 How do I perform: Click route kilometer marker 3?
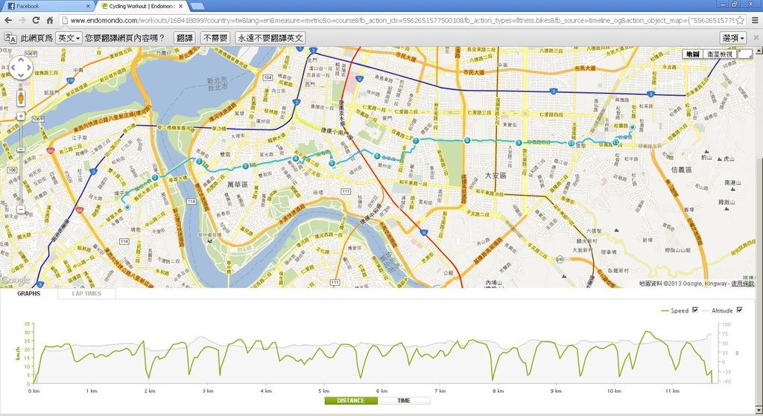246,166
